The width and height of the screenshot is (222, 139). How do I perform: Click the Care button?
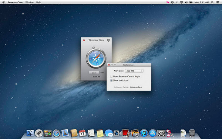(94, 73)
